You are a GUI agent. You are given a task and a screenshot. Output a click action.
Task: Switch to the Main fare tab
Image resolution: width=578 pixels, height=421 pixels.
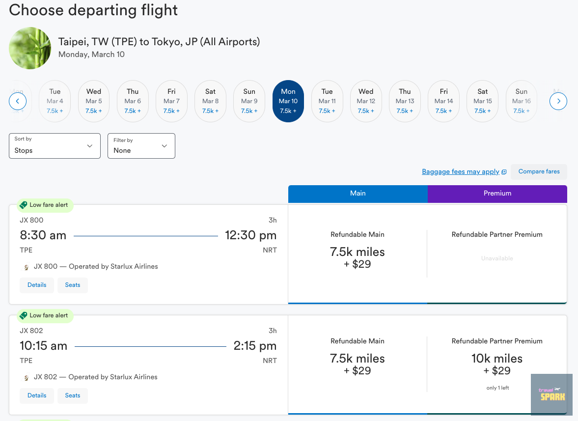click(358, 194)
